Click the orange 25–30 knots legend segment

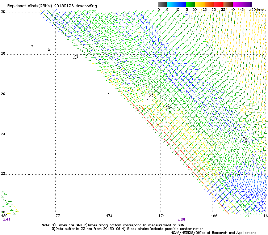[209, 4]
